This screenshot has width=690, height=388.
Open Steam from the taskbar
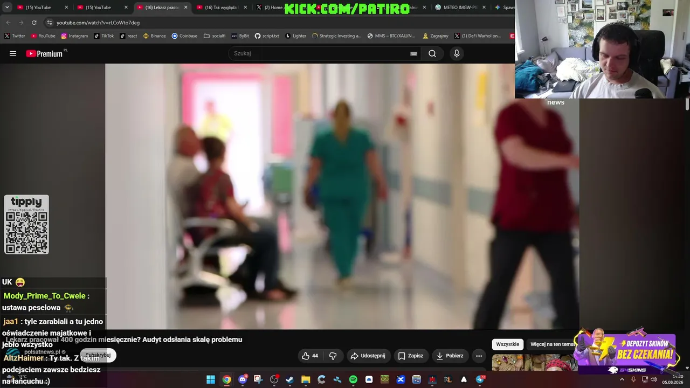point(290,379)
